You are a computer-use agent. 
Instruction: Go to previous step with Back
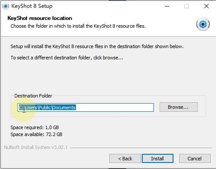click(125, 159)
